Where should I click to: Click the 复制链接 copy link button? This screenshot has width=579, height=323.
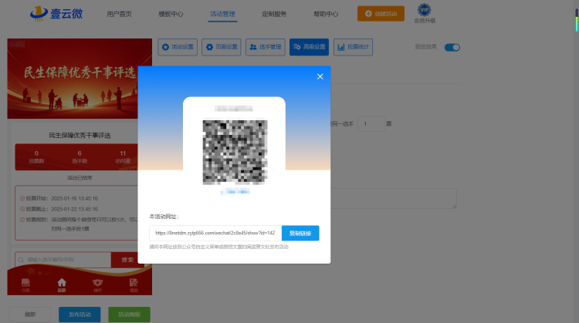point(300,233)
